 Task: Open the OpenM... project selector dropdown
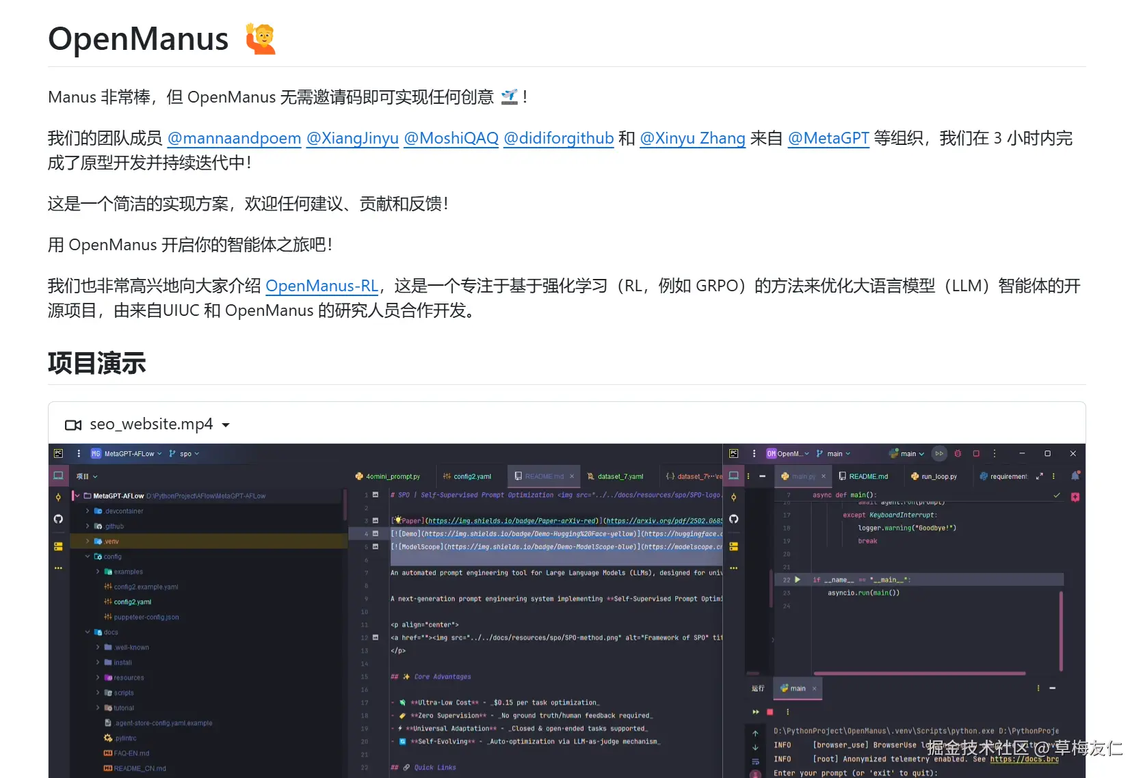[x=788, y=453]
